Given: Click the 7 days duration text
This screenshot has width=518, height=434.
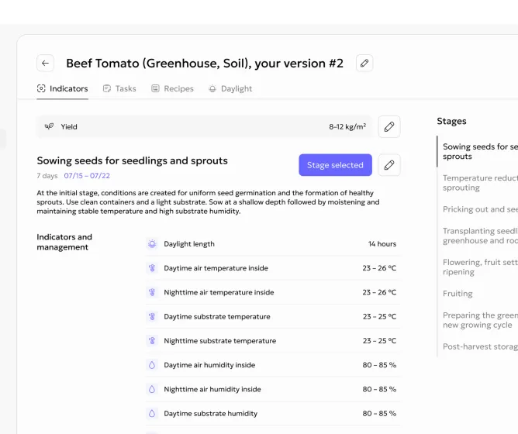Looking at the screenshot, I should pyautogui.click(x=47, y=176).
